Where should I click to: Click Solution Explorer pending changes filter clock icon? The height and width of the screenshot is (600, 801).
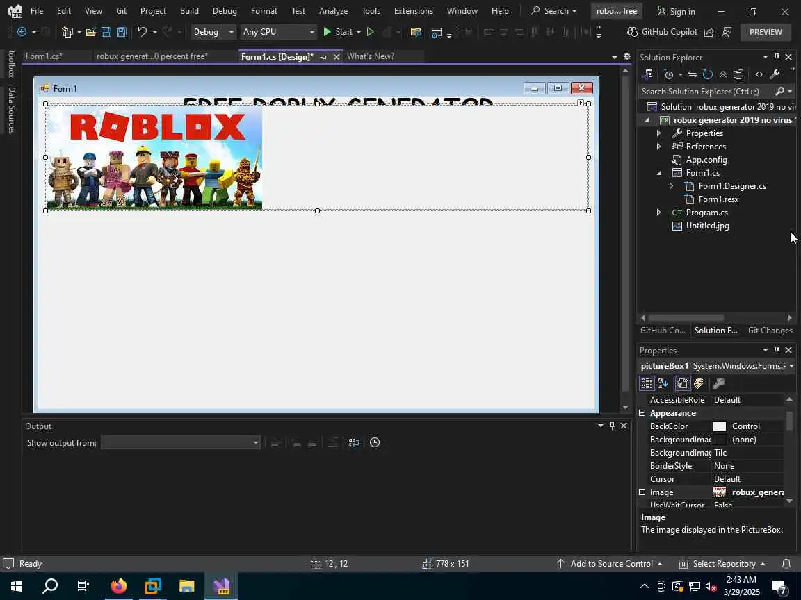669,74
